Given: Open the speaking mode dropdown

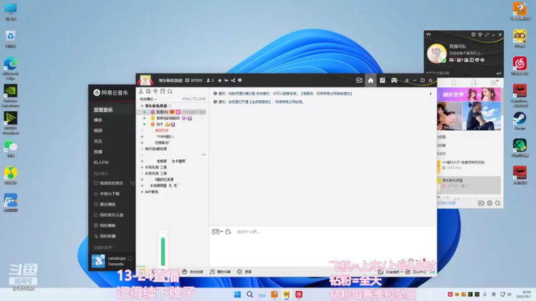Looking at the screenshot, I should [148, 99].
